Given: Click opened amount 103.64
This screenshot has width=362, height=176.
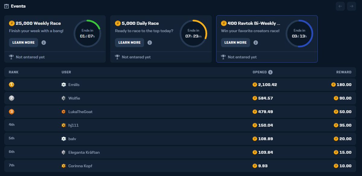Looking at the screenshot, I should point(266,152).
